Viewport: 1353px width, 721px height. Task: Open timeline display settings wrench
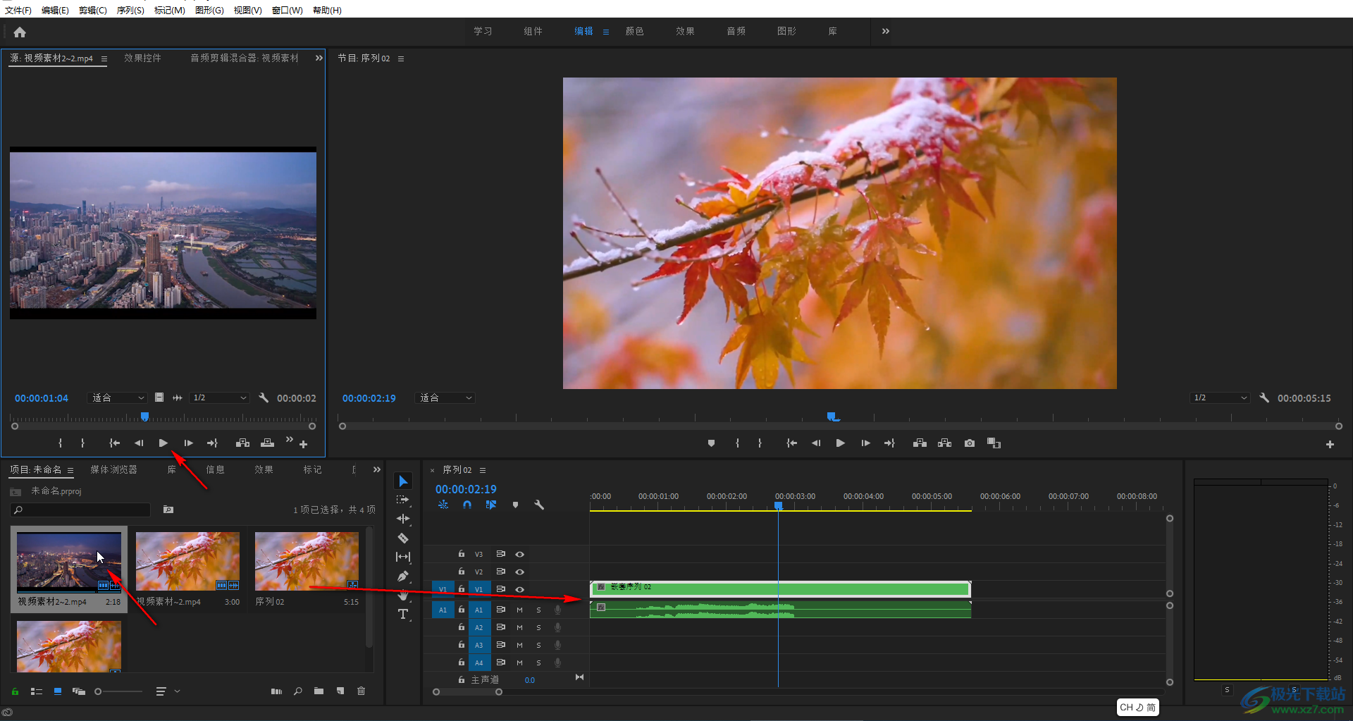point(539,505)
